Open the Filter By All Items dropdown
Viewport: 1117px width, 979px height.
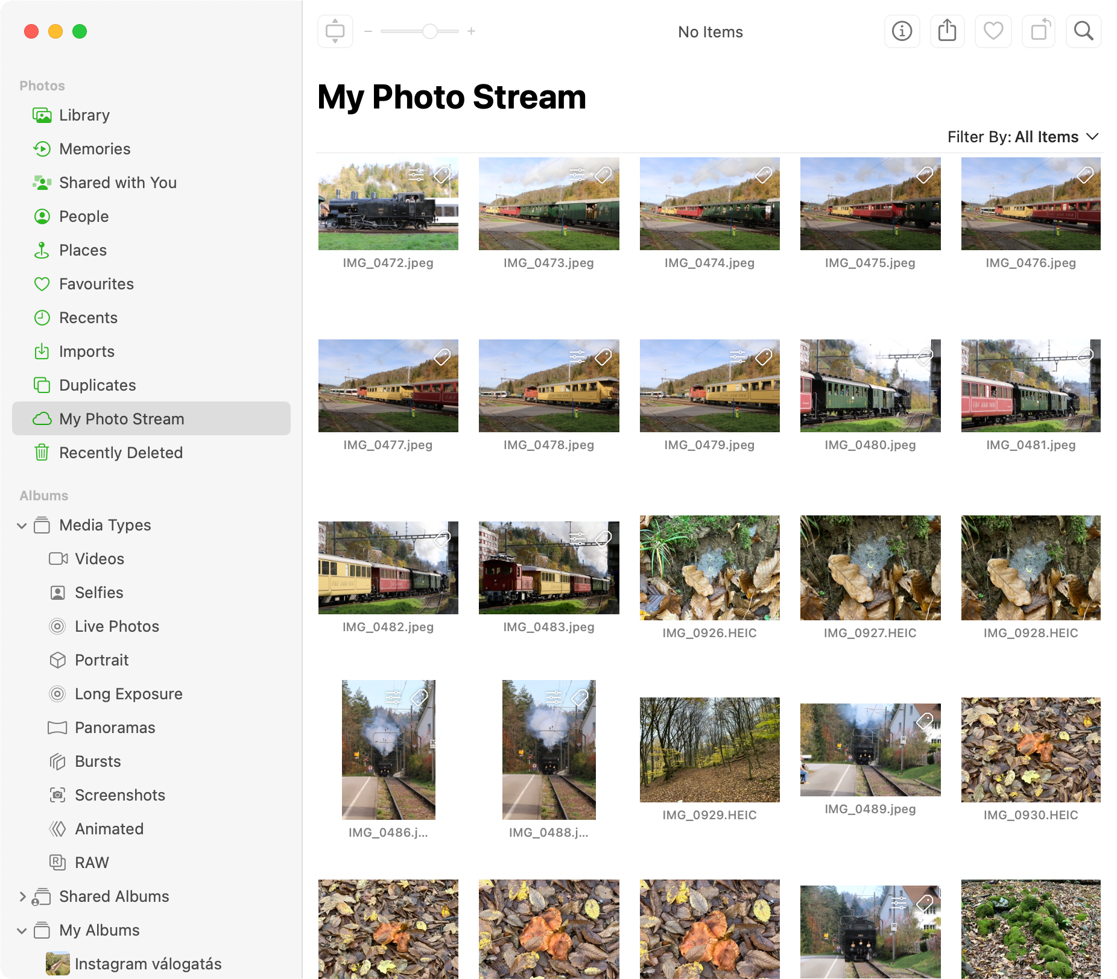pos(1023,137)
